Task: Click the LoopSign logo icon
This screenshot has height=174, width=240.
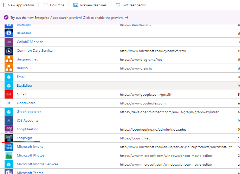Action: point(9,138)
